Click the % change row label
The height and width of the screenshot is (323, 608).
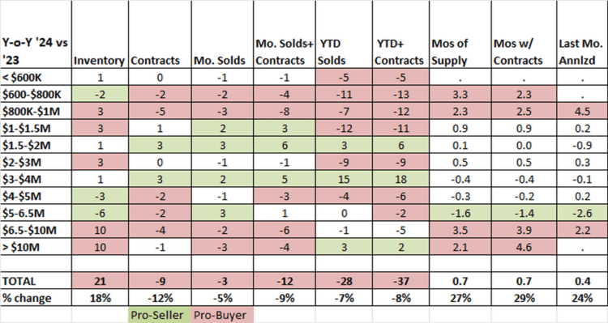[36, 298]
